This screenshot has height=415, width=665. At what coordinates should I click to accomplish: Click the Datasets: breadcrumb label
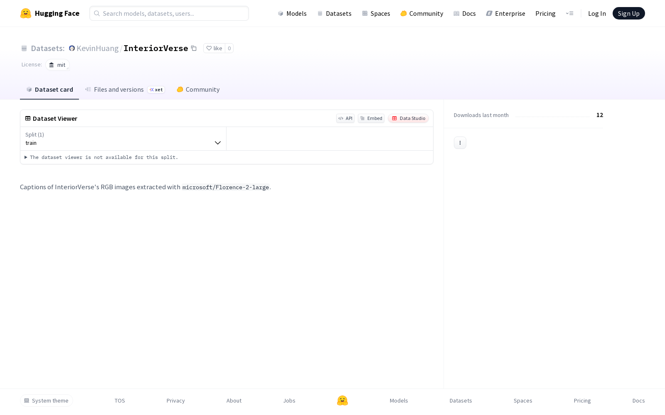[x=48, y=48]
